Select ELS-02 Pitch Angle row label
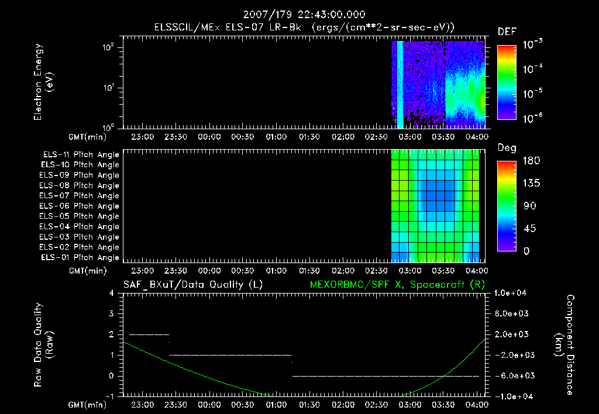The image size is (599, 414). 80,247
